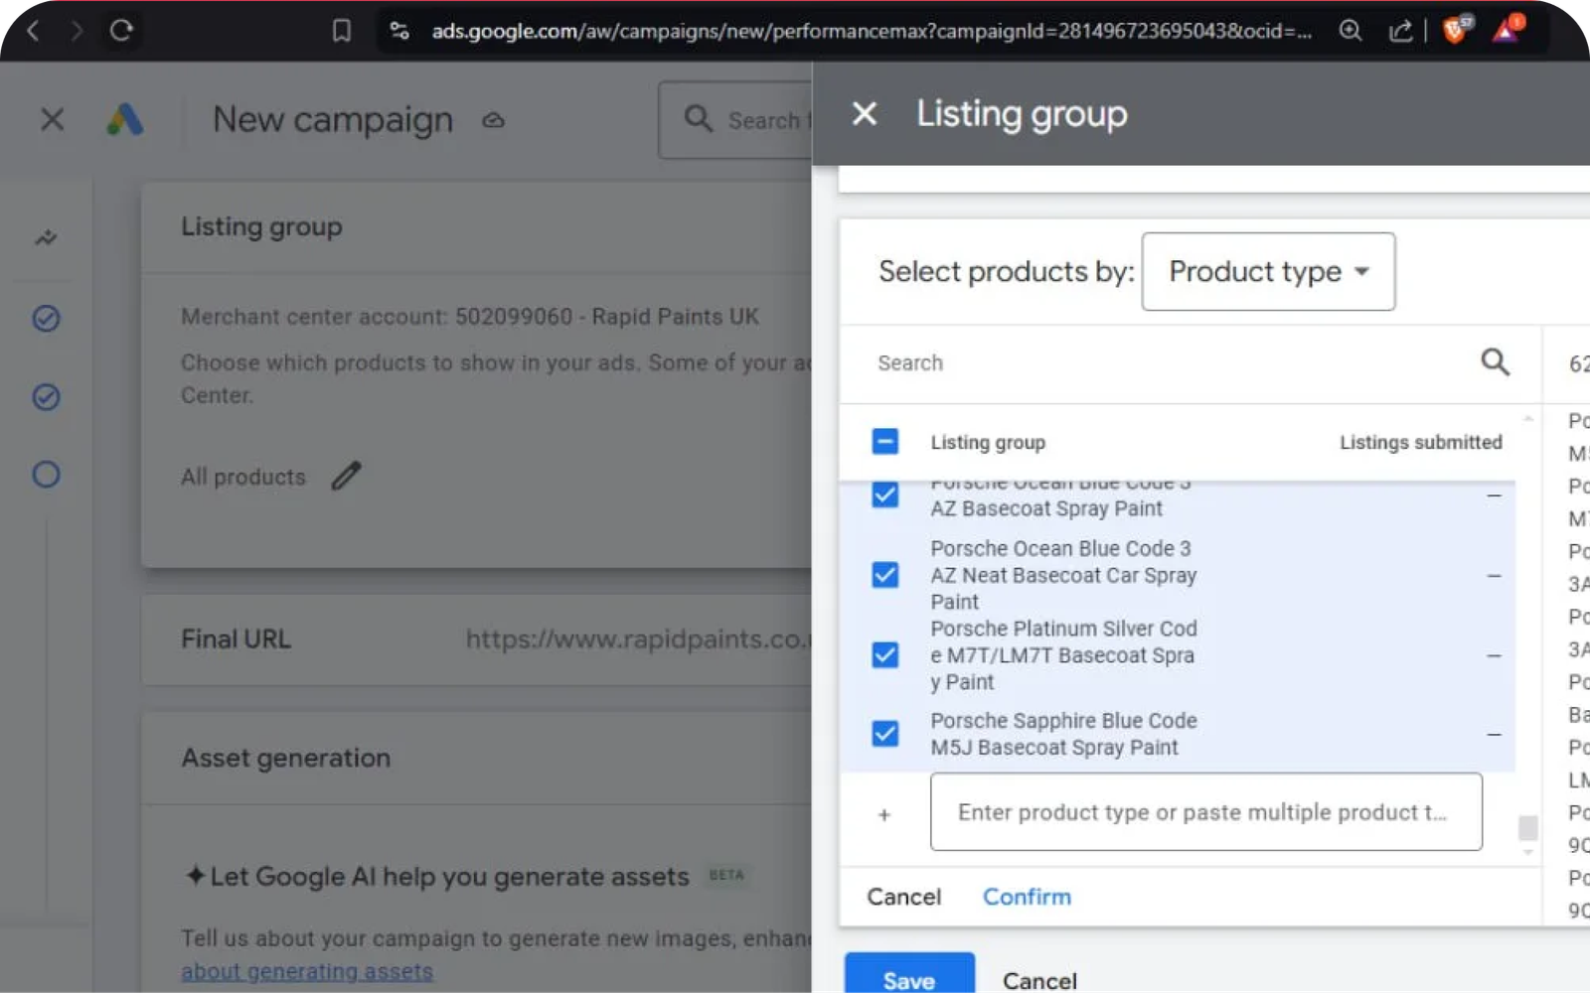Select Porsche Sapphire Blue Code M5J row text
This screenshot has height=993, width=1590.
coord(1063,734)
